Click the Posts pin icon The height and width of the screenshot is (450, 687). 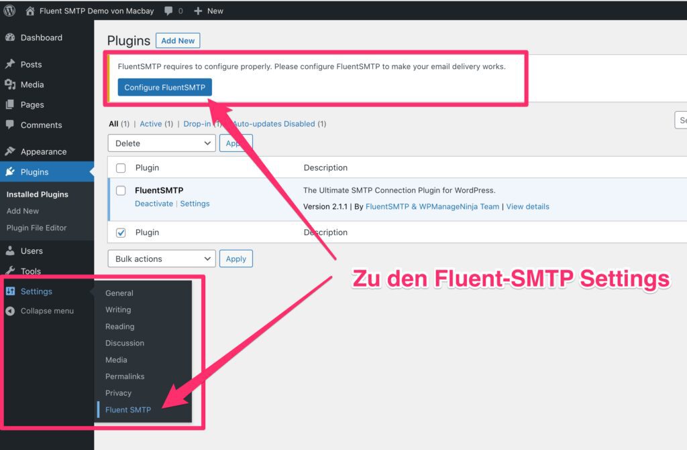10,64
